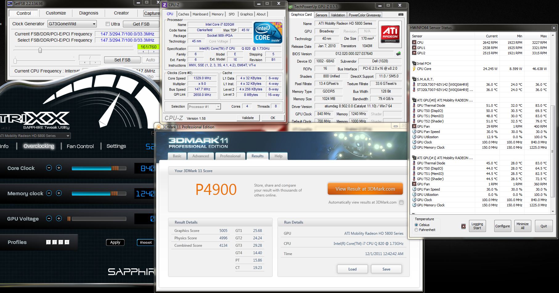
Task: Switch to TRIXX Fan Control section
Action: (x=80, y=146)
